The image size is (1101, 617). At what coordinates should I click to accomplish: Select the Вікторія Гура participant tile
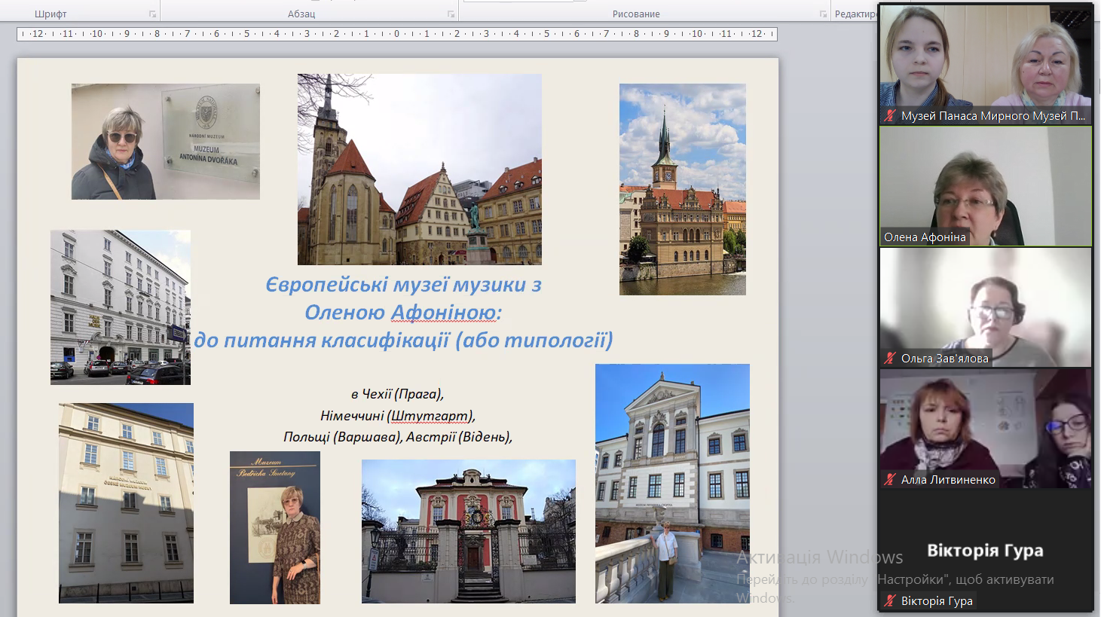(985, 550)
